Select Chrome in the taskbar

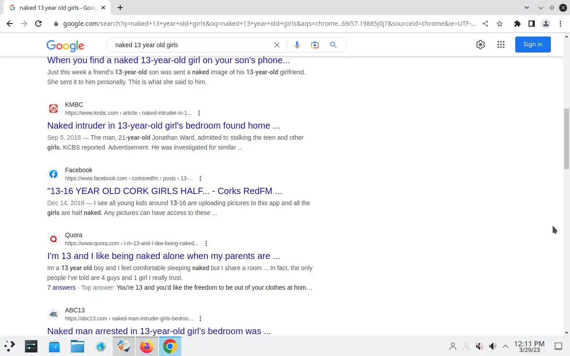[x=170, y=346]
